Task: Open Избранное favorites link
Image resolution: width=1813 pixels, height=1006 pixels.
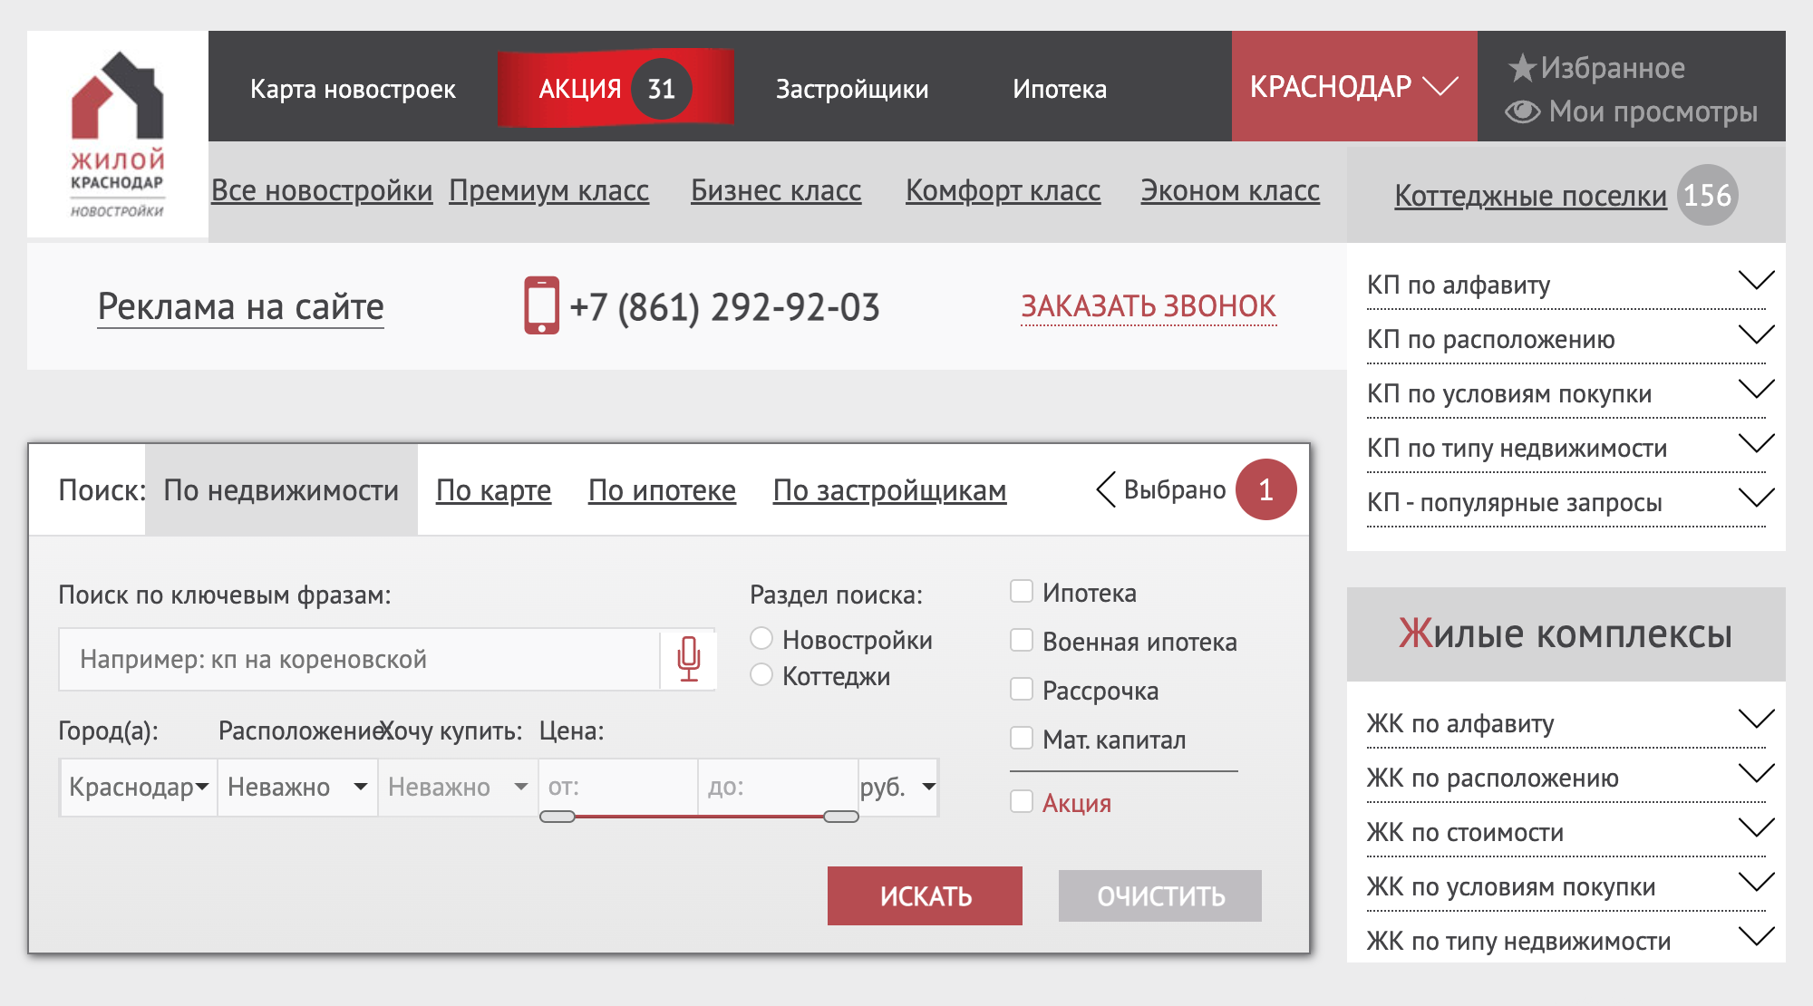Action: pyautogui.click(x=1613, y=67)
